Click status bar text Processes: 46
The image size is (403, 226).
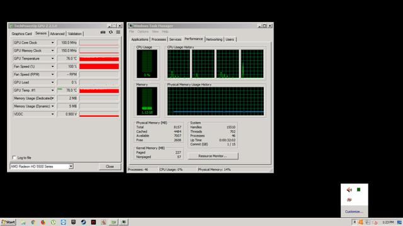(138, 169)
